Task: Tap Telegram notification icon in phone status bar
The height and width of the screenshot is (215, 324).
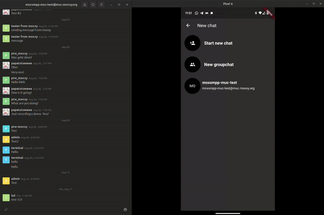Action: click(x=201, y=13)
